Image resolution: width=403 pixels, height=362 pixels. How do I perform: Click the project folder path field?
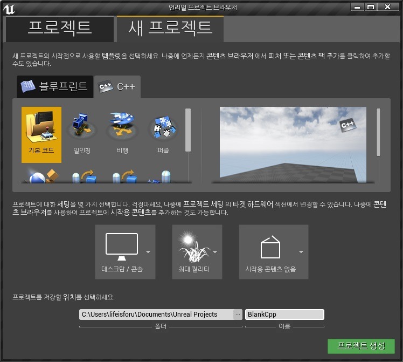156,315
